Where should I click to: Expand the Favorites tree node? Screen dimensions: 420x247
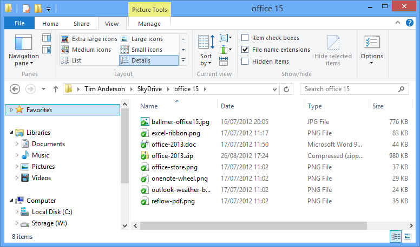[11, 110]
